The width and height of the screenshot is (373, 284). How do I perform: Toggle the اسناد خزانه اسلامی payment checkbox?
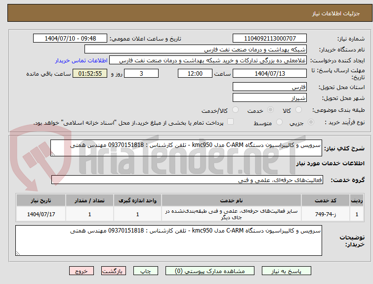(230, 122)
